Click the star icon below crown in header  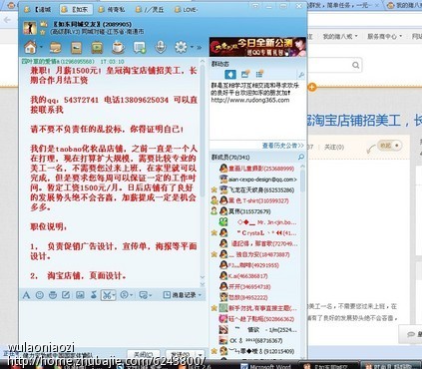pyautogui.click(x=43, y=33)
